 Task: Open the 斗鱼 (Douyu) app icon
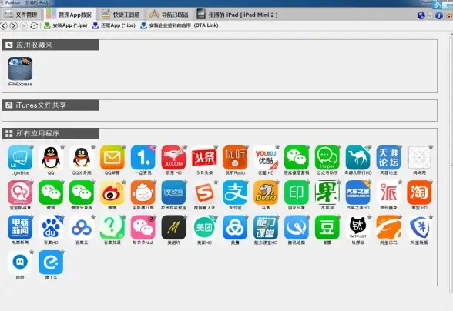coord(266,192)
